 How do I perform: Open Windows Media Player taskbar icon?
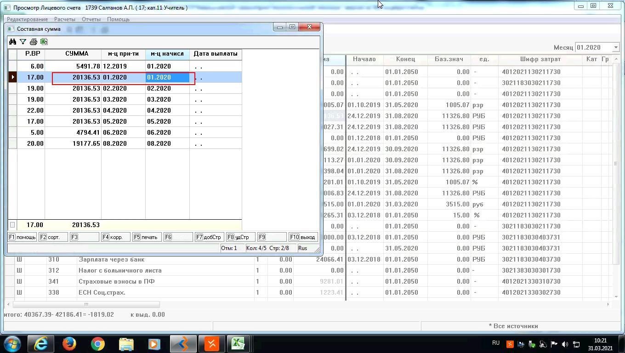click(x=154, y=344)
